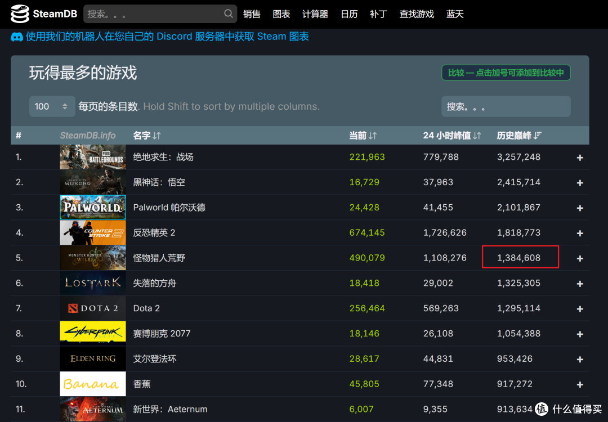The image size is (608, 422).
Task: Select all-time peak value 2,415,714
Action: [x=519, y=182]
